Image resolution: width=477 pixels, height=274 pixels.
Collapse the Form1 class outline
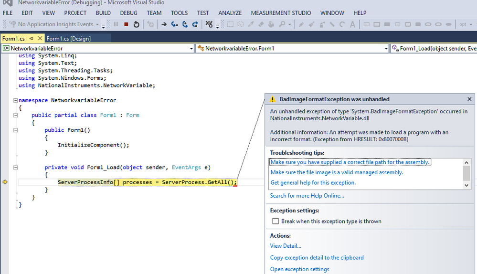15,115
